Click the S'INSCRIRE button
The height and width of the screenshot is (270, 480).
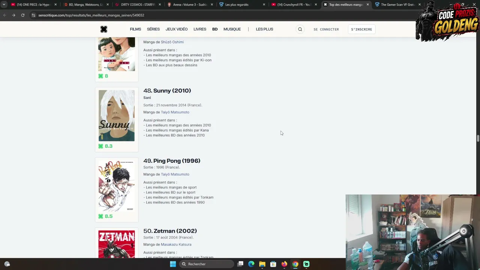point(361,29)
